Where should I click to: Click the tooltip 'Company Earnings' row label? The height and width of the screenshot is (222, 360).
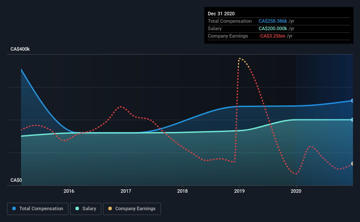228,36
